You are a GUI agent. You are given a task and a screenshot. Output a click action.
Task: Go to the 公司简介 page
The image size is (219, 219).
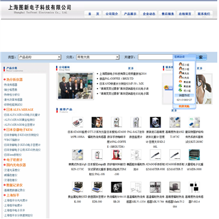(111, 14)
